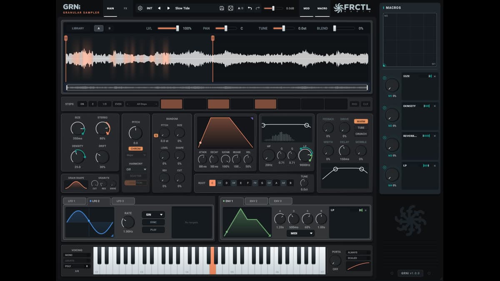
Task: Randomize preset with the dice icon
Action: coord(230,8)
